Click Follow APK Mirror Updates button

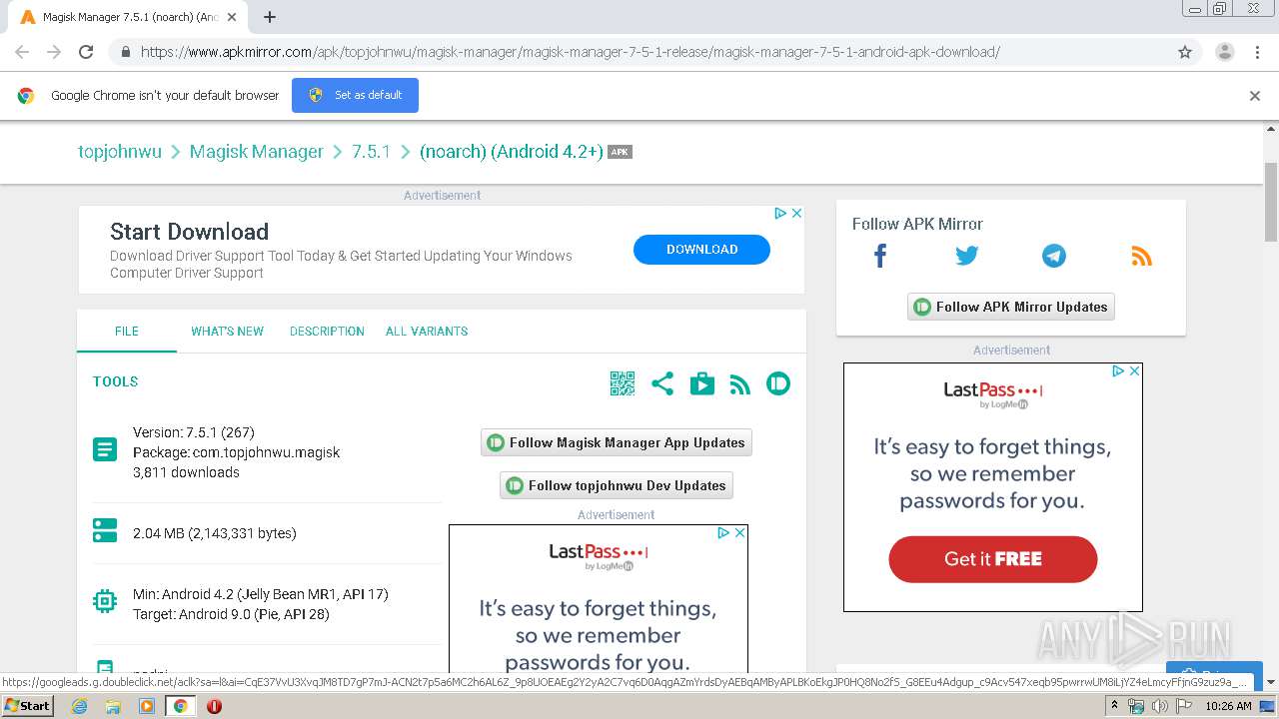[x=1010, y=307]
